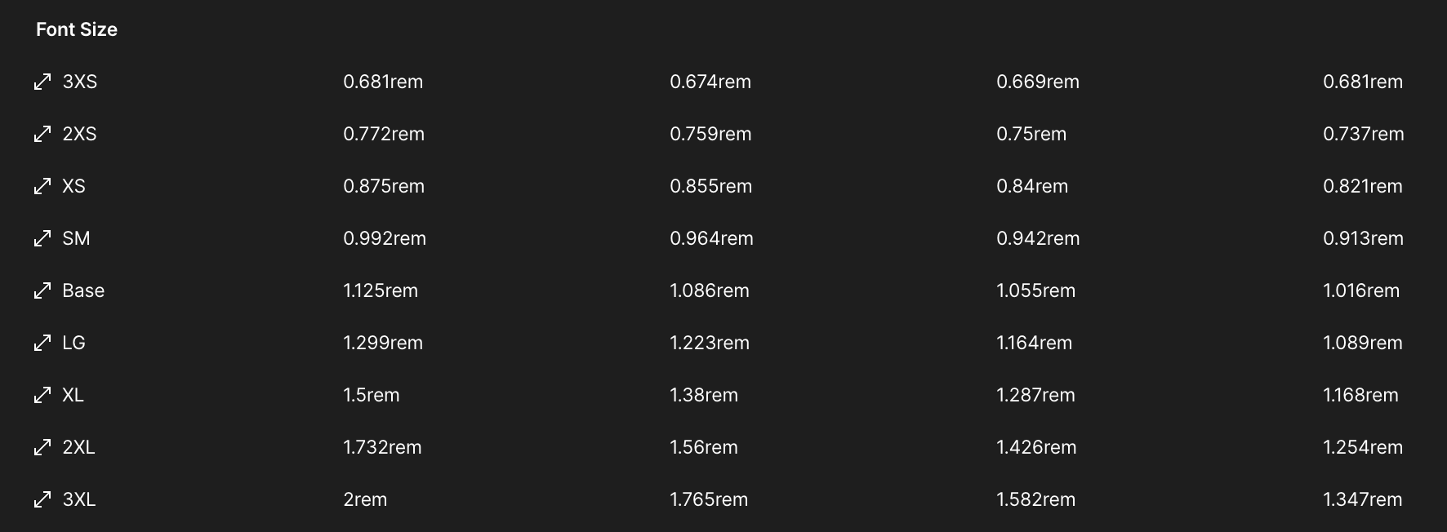Click the resize icon beside 3XS

(x=42, y=82)
